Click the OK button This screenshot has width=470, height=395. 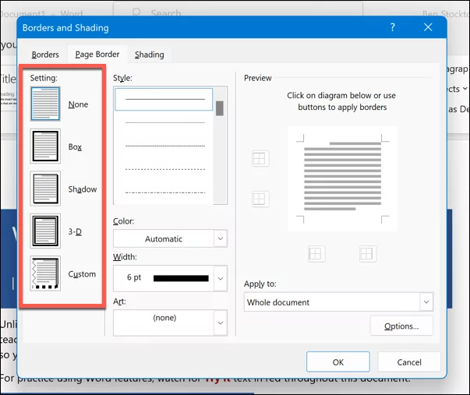click(338, 362)
